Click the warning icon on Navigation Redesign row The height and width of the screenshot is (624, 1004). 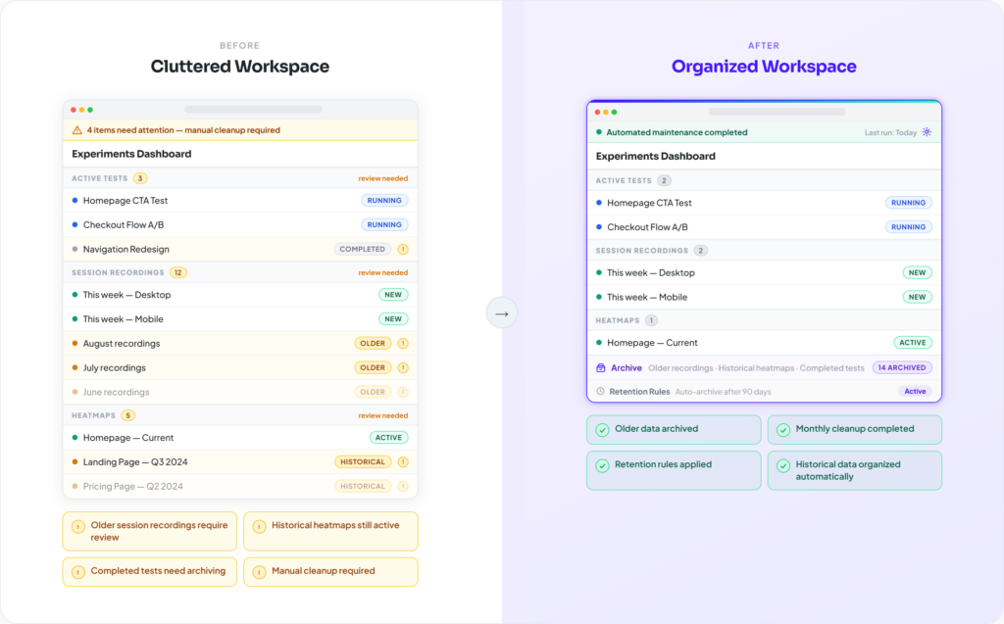tap(403, 249)
